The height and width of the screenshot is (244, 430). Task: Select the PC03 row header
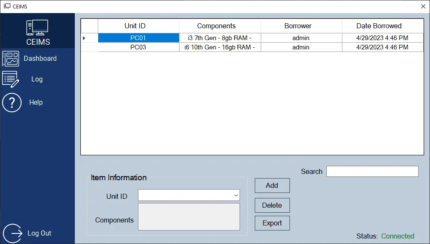[x=89, y=47]
